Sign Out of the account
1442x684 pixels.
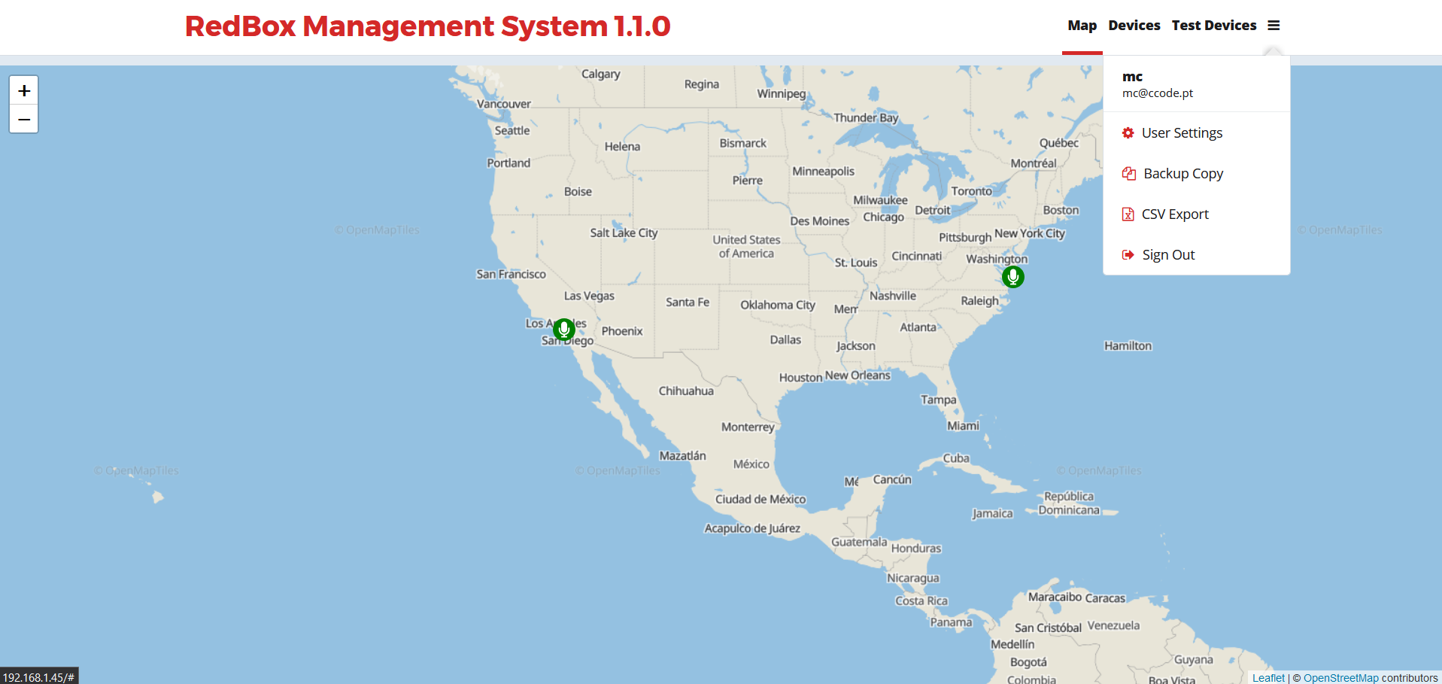coord(1168,255)
